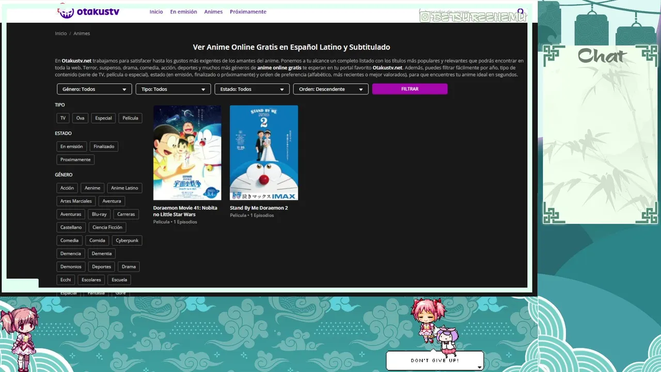Click the page heading Ver Anime Online Gratis
This screenshot has width=661, height=372.
(x=291, y=47)
